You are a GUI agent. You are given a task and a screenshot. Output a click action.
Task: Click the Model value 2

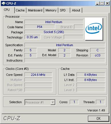pos(65,50)
